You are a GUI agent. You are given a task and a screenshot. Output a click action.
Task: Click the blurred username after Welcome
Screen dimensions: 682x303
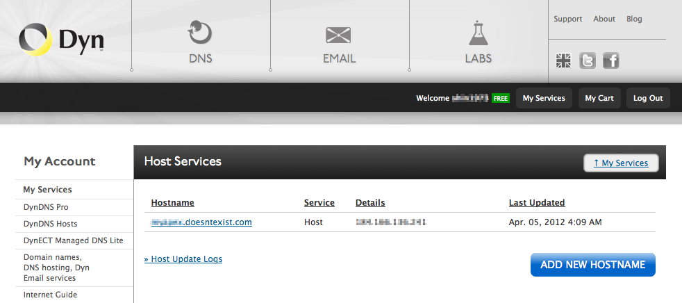point(469,99)
